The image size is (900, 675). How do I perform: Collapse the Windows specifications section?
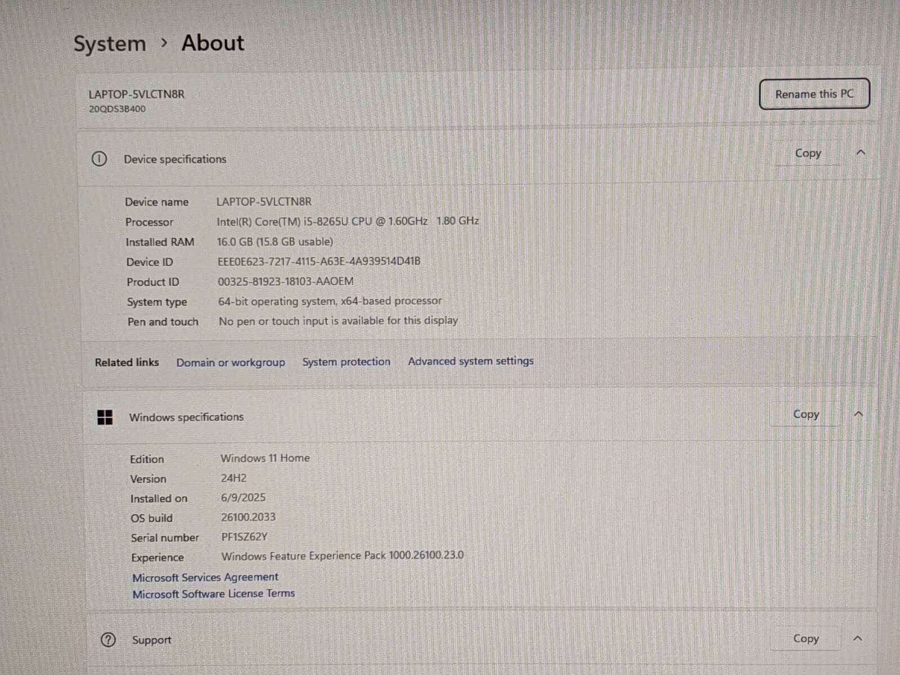click(859, 413)
